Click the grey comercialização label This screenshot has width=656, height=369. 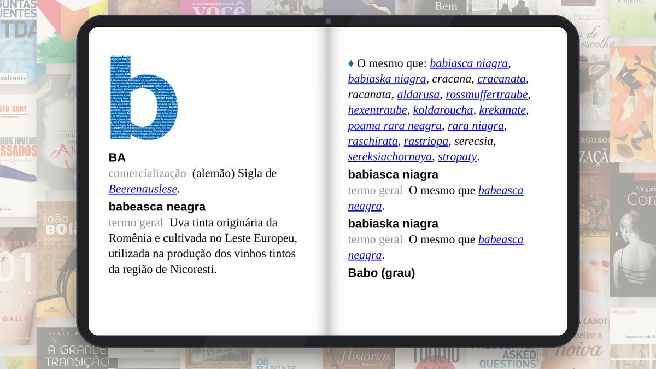148,173
